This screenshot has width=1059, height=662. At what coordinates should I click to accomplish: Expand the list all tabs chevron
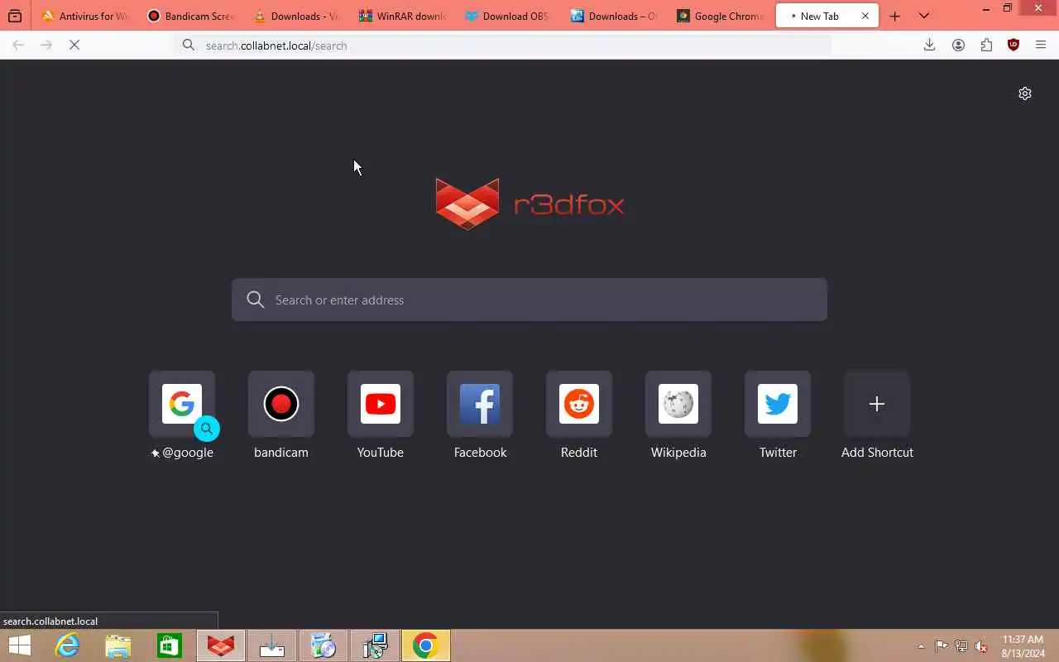(924, 16)
